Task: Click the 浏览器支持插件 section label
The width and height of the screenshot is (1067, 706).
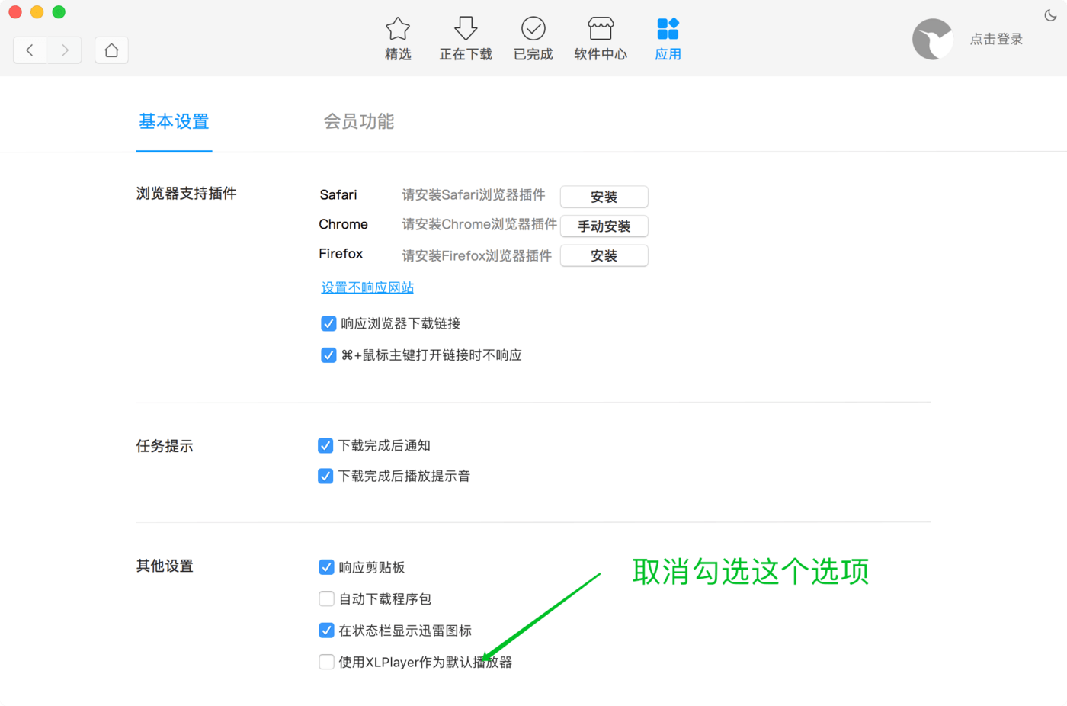Action: click(187, 194)
